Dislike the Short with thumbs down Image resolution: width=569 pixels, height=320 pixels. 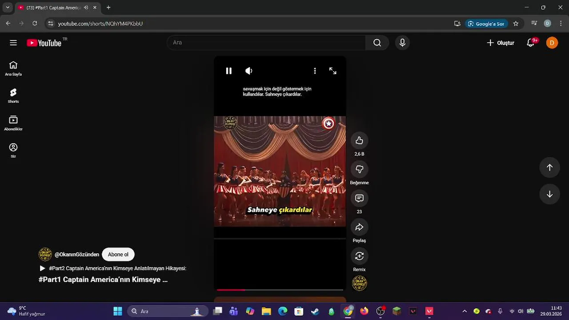pyautogui.click(x=359, y=169)
